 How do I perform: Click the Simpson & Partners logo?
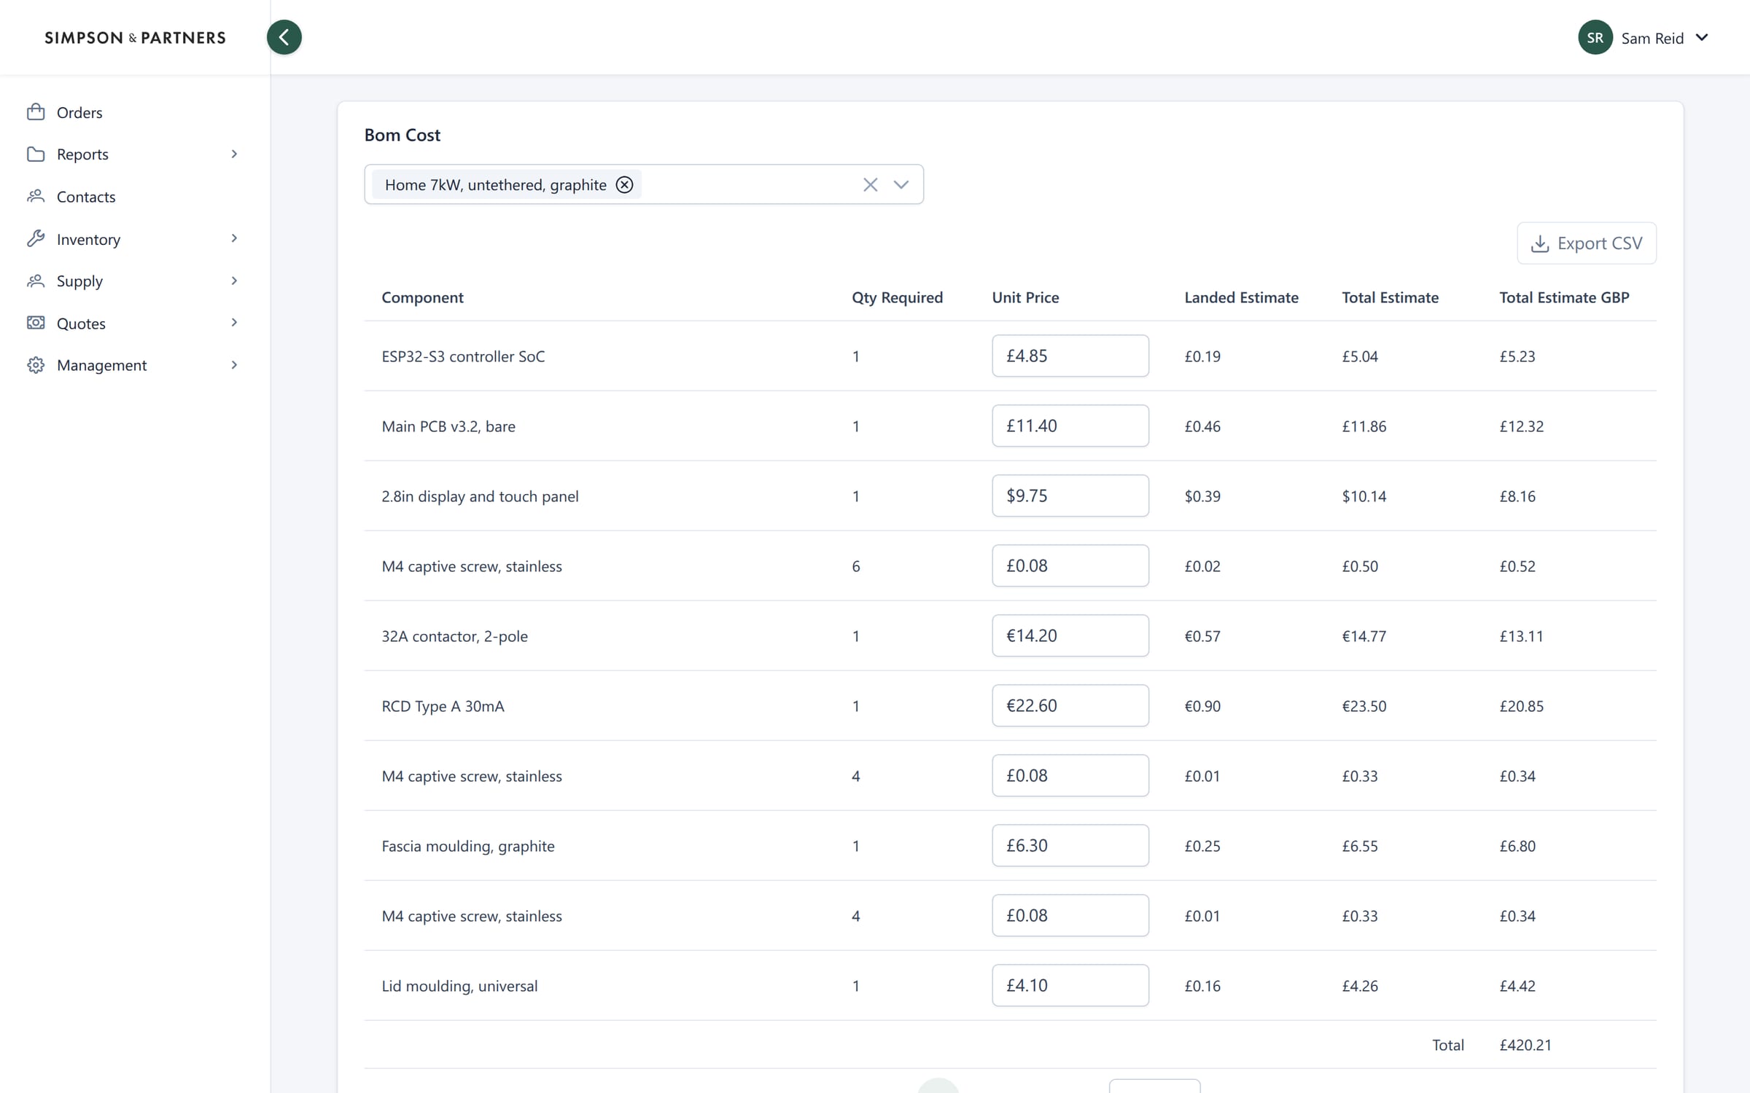pos(135,38)
